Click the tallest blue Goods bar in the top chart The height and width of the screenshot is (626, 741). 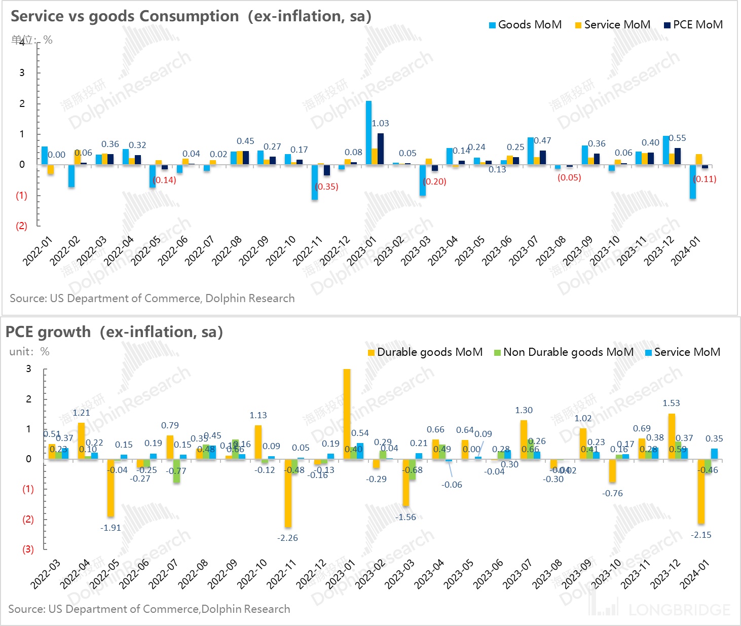click(x=368, y=132)
